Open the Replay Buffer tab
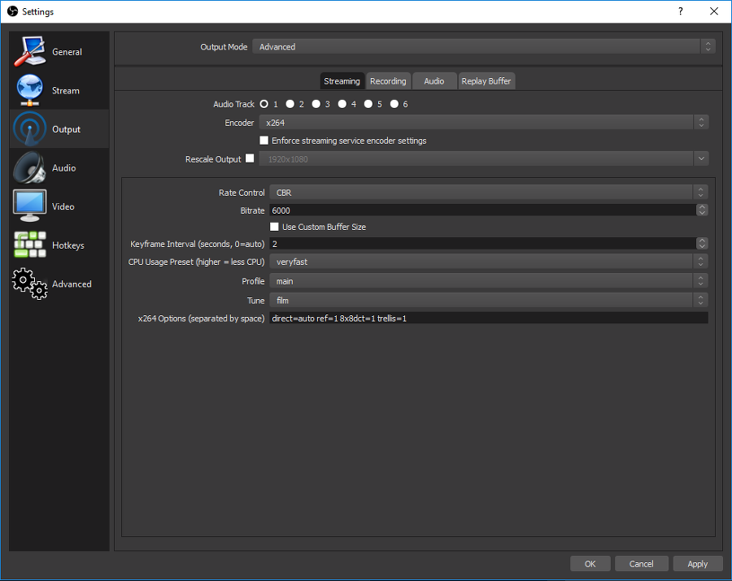This screenshot has width=732, height=581. click(x=486, y=81)
